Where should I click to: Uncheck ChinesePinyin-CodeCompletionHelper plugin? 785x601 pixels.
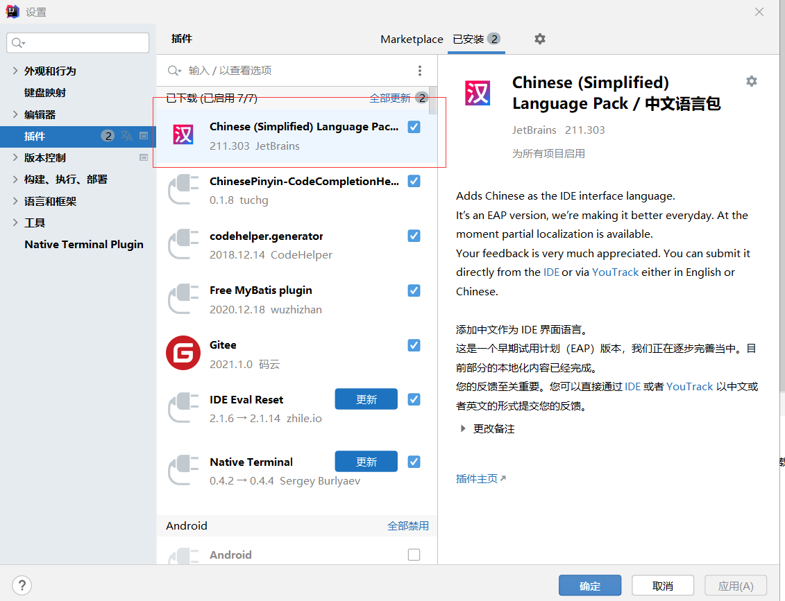(x=414, y=181)
